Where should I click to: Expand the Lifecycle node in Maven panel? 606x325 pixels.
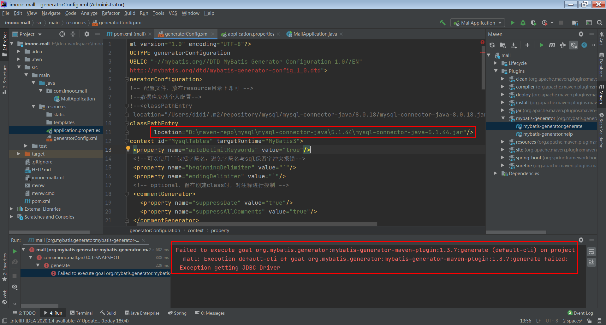[x=496, y=63]
